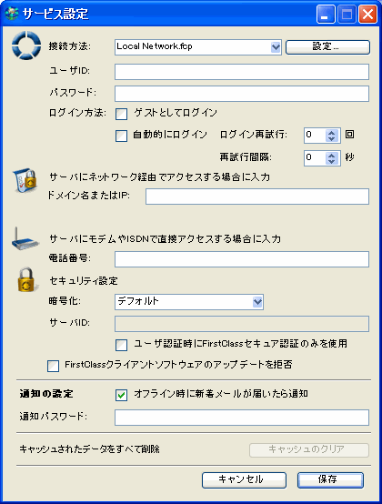
Task: Click the gold padlock security icon
Action: [26, 279]
